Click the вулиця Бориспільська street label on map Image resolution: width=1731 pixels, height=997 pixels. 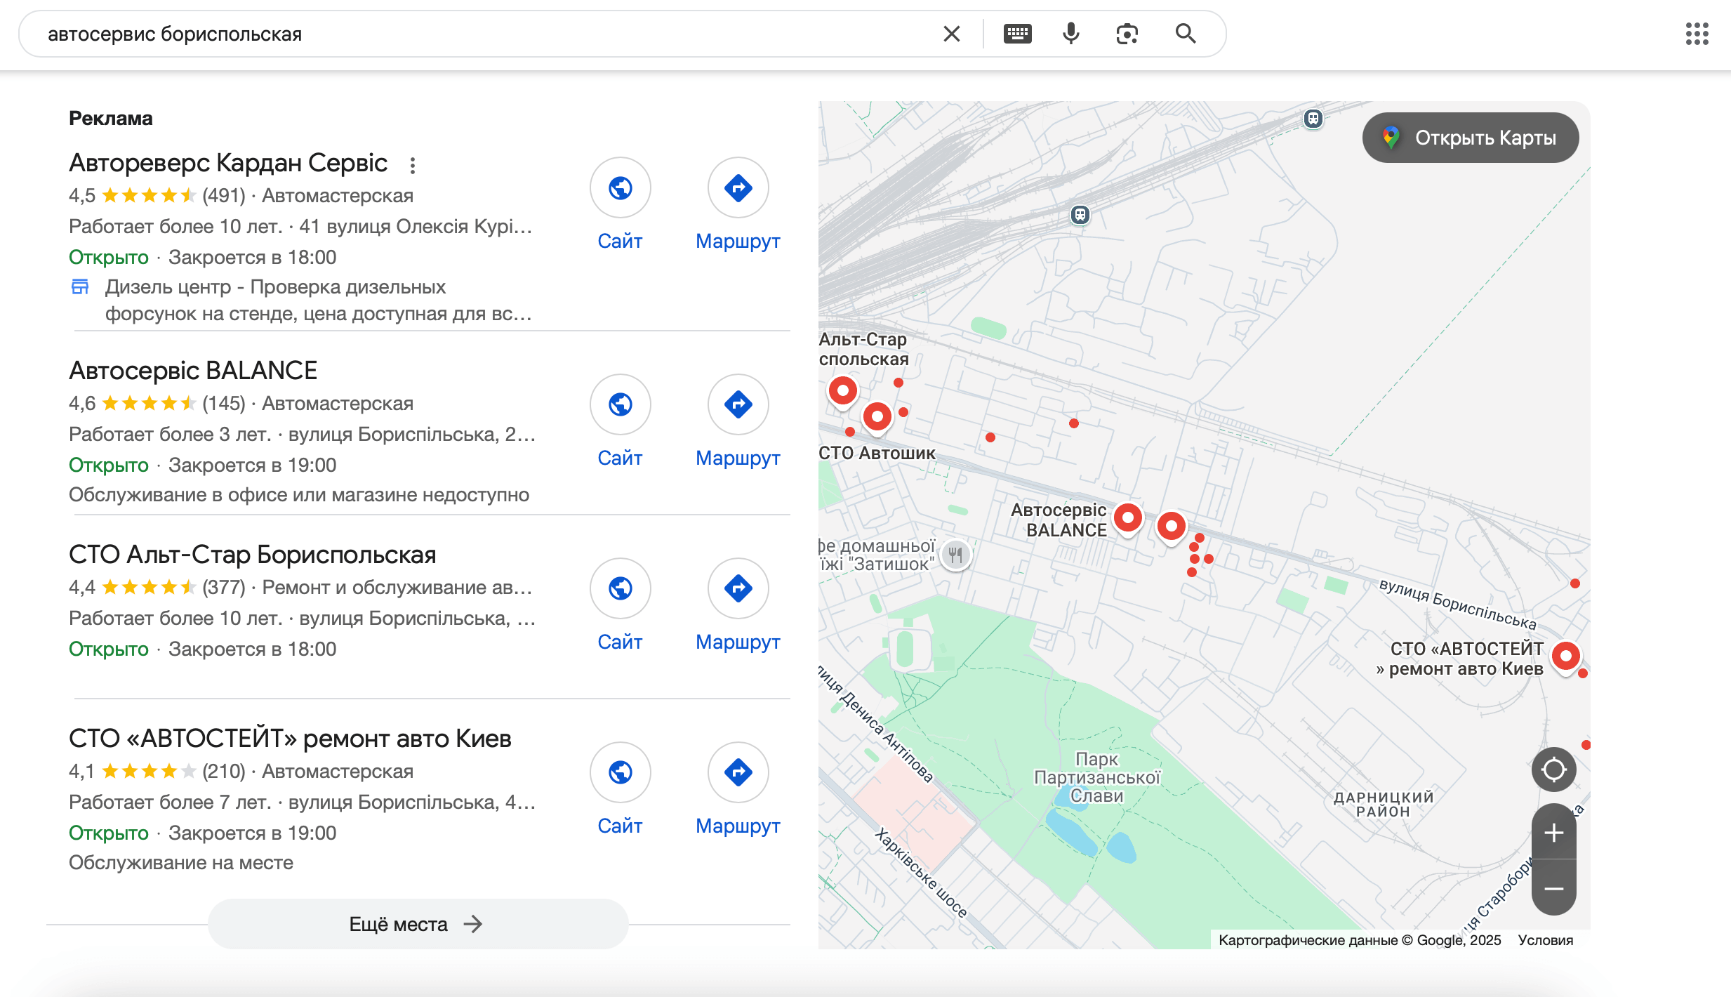pos(1457,604)
